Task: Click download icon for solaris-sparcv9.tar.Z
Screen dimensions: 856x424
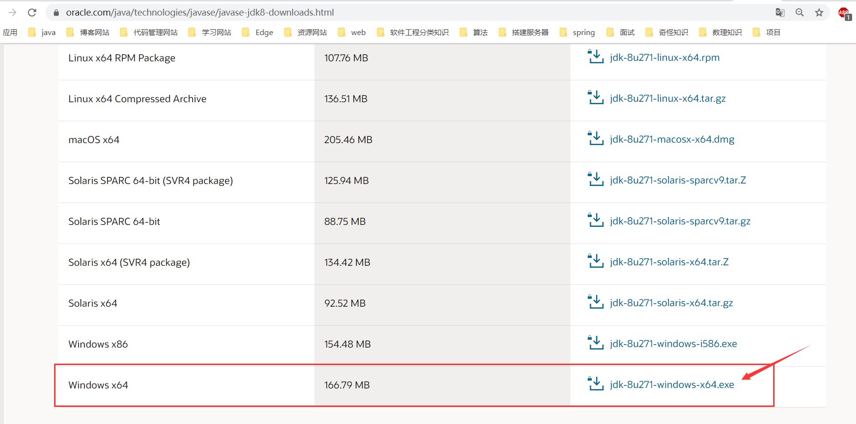Action: coord(596,179)
